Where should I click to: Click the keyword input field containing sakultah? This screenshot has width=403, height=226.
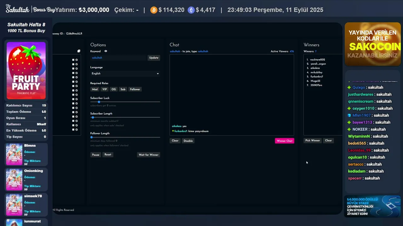pyautogui.click(x=119, y=58)
